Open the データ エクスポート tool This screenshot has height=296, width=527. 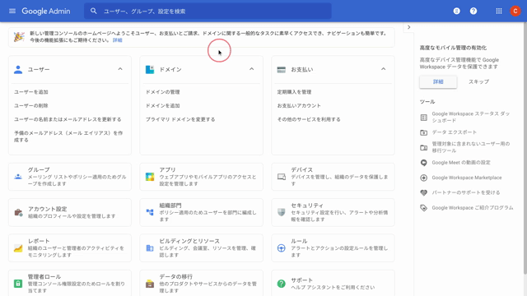(454, 132)
